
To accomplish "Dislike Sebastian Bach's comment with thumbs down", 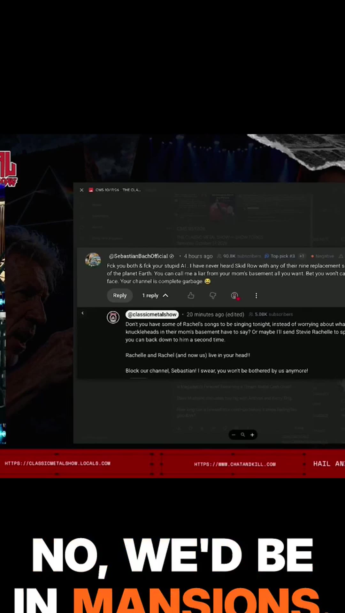I will pyautogui.click(x=213, y=296).
